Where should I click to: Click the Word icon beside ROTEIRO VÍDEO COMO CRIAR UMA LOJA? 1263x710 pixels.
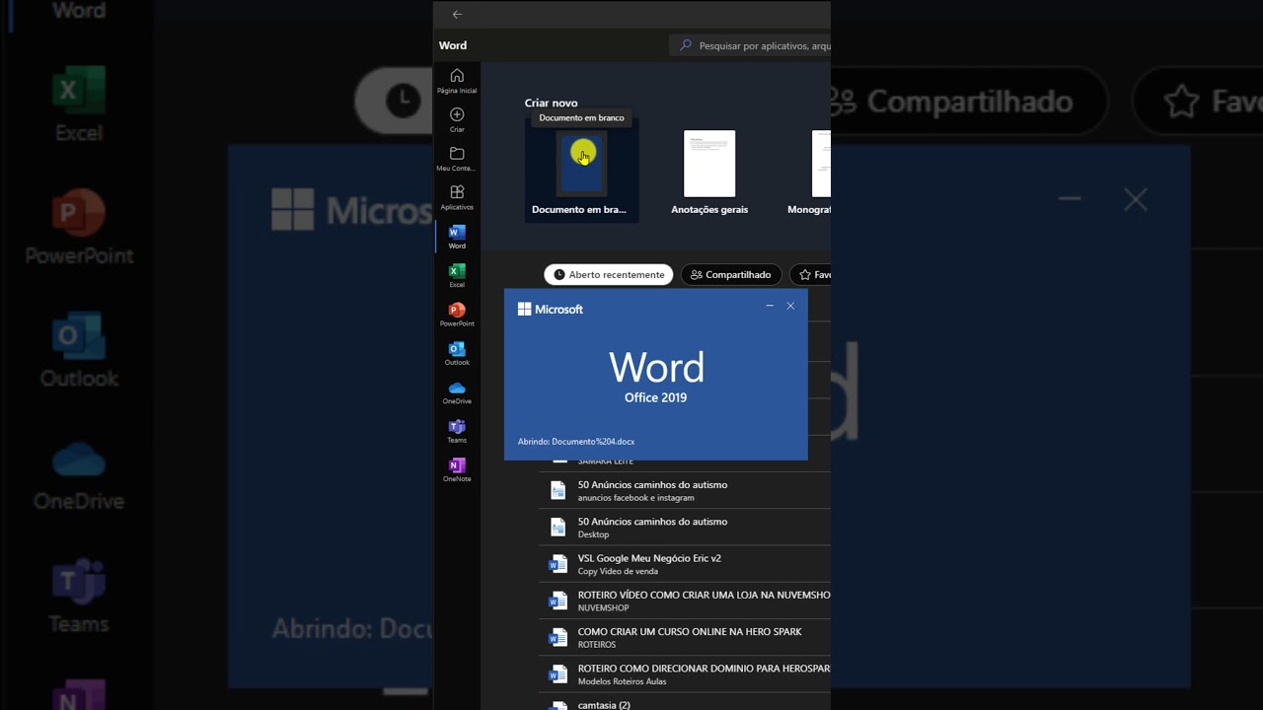pos(558,601)
